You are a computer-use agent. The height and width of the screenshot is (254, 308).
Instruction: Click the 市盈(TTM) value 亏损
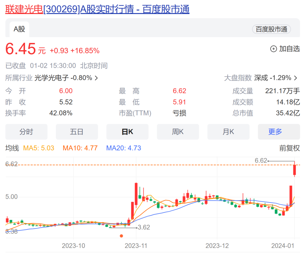[x=179, y=113]
